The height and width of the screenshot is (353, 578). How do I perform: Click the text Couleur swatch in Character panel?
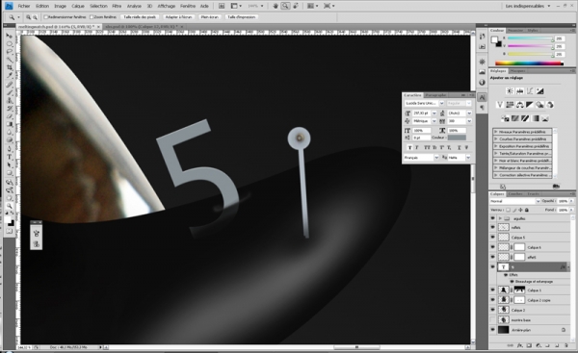click(x=457, y=138)
